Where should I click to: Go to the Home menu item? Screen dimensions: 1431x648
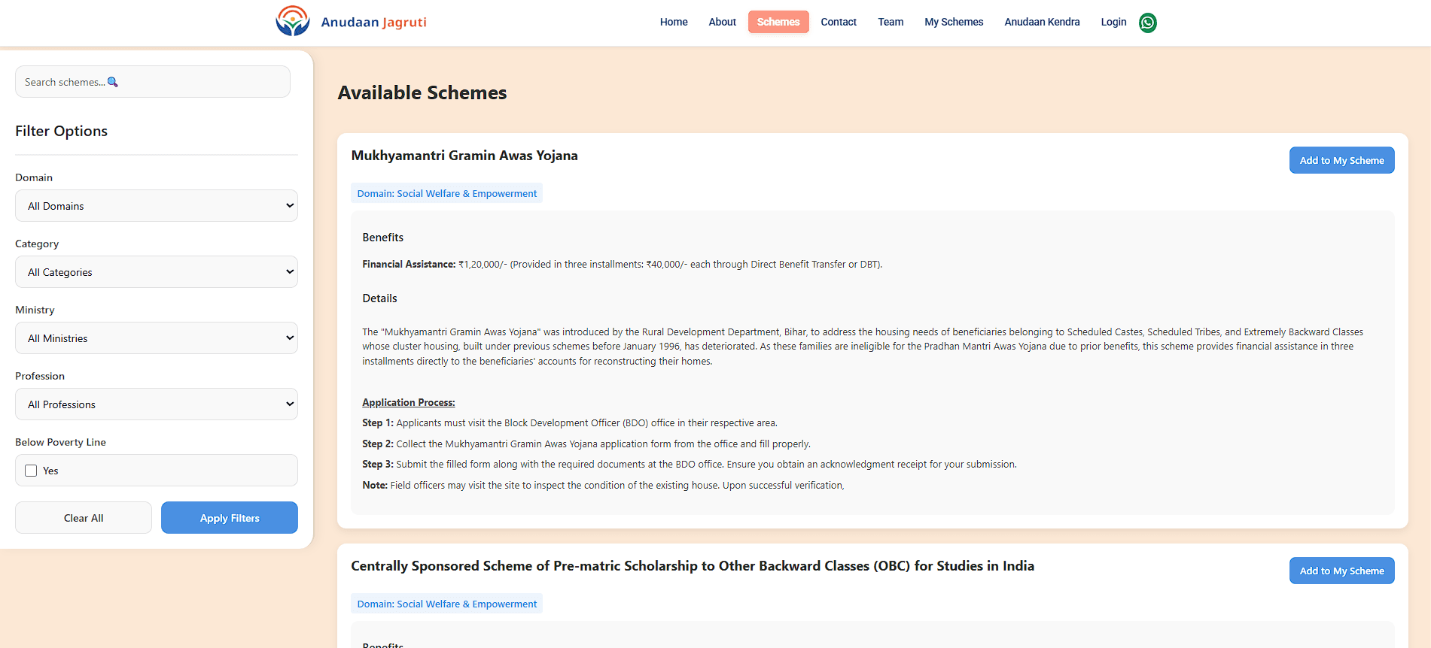click(674, 22)
